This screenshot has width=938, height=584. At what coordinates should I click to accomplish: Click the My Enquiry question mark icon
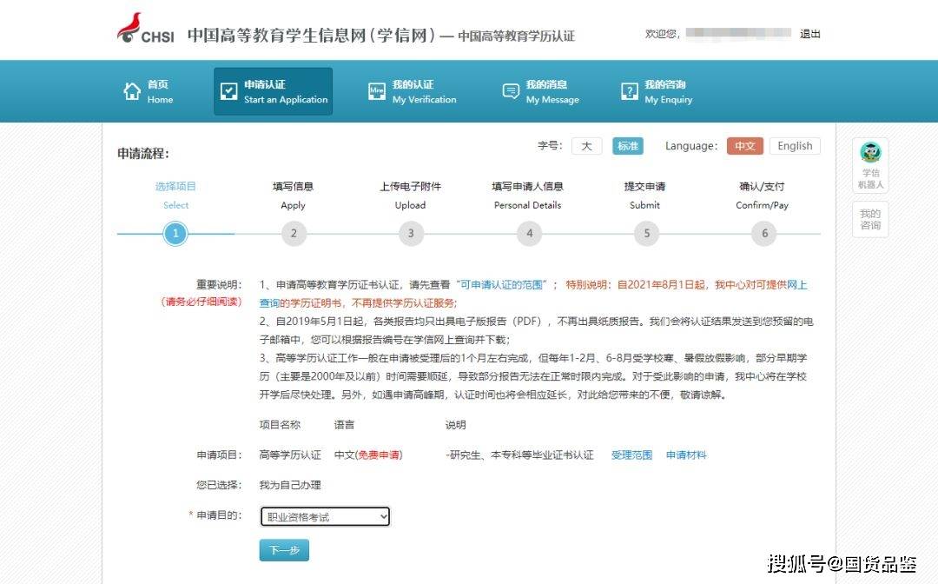coord(630,91)
